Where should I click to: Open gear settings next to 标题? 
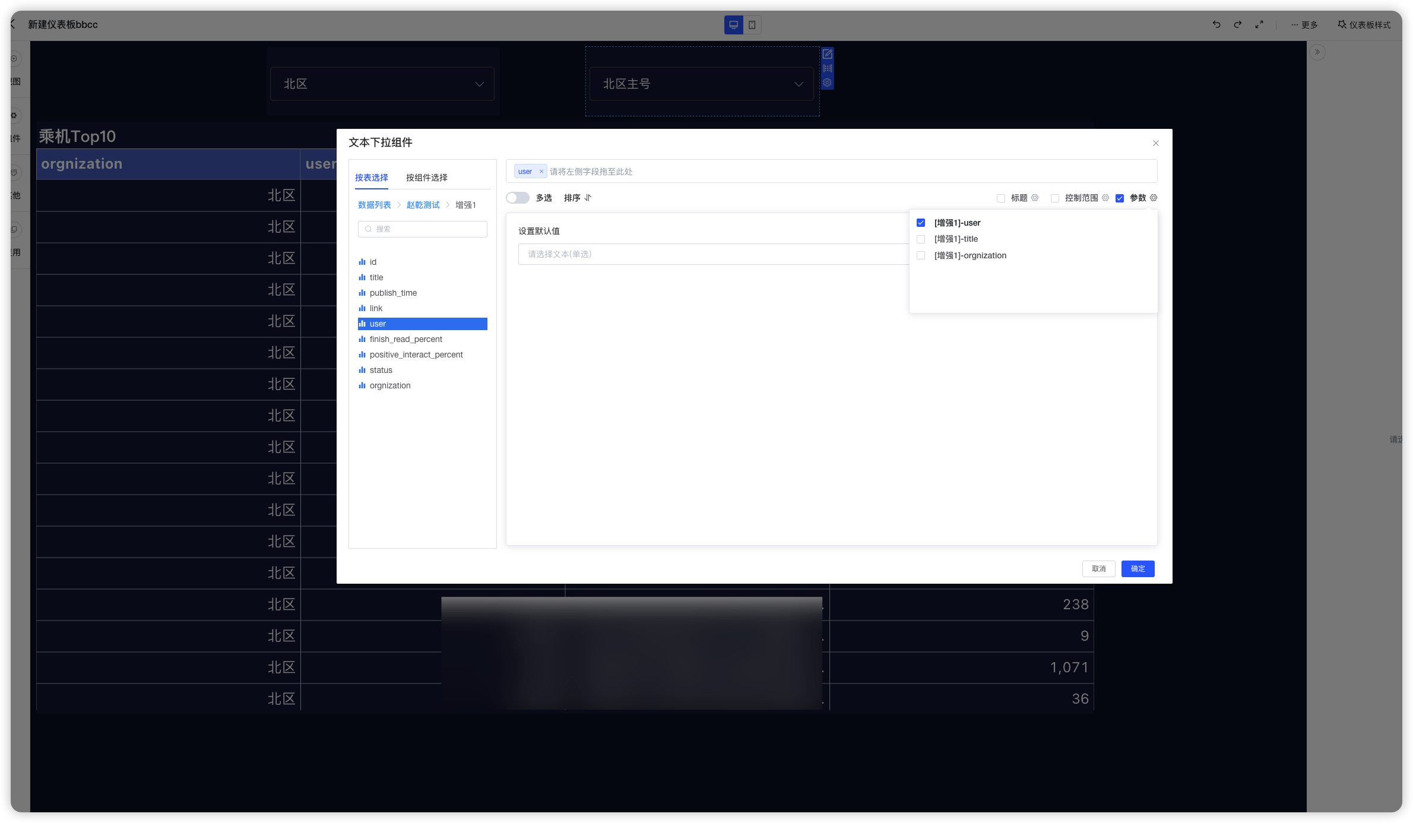[1035, 198]
